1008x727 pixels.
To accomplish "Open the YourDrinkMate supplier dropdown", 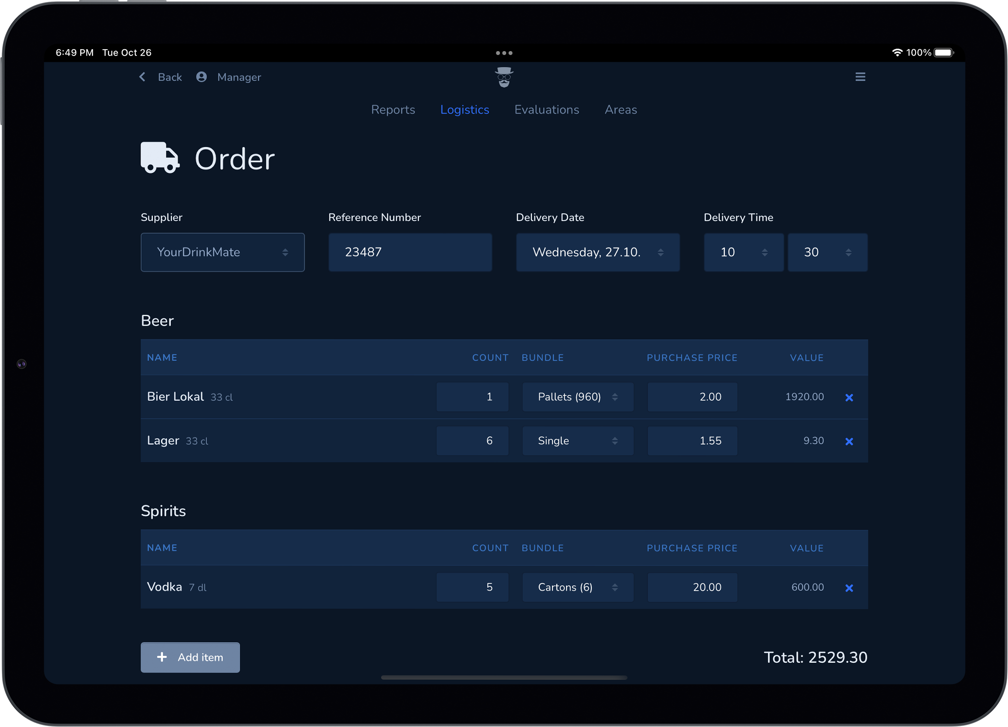I will 222,252.
